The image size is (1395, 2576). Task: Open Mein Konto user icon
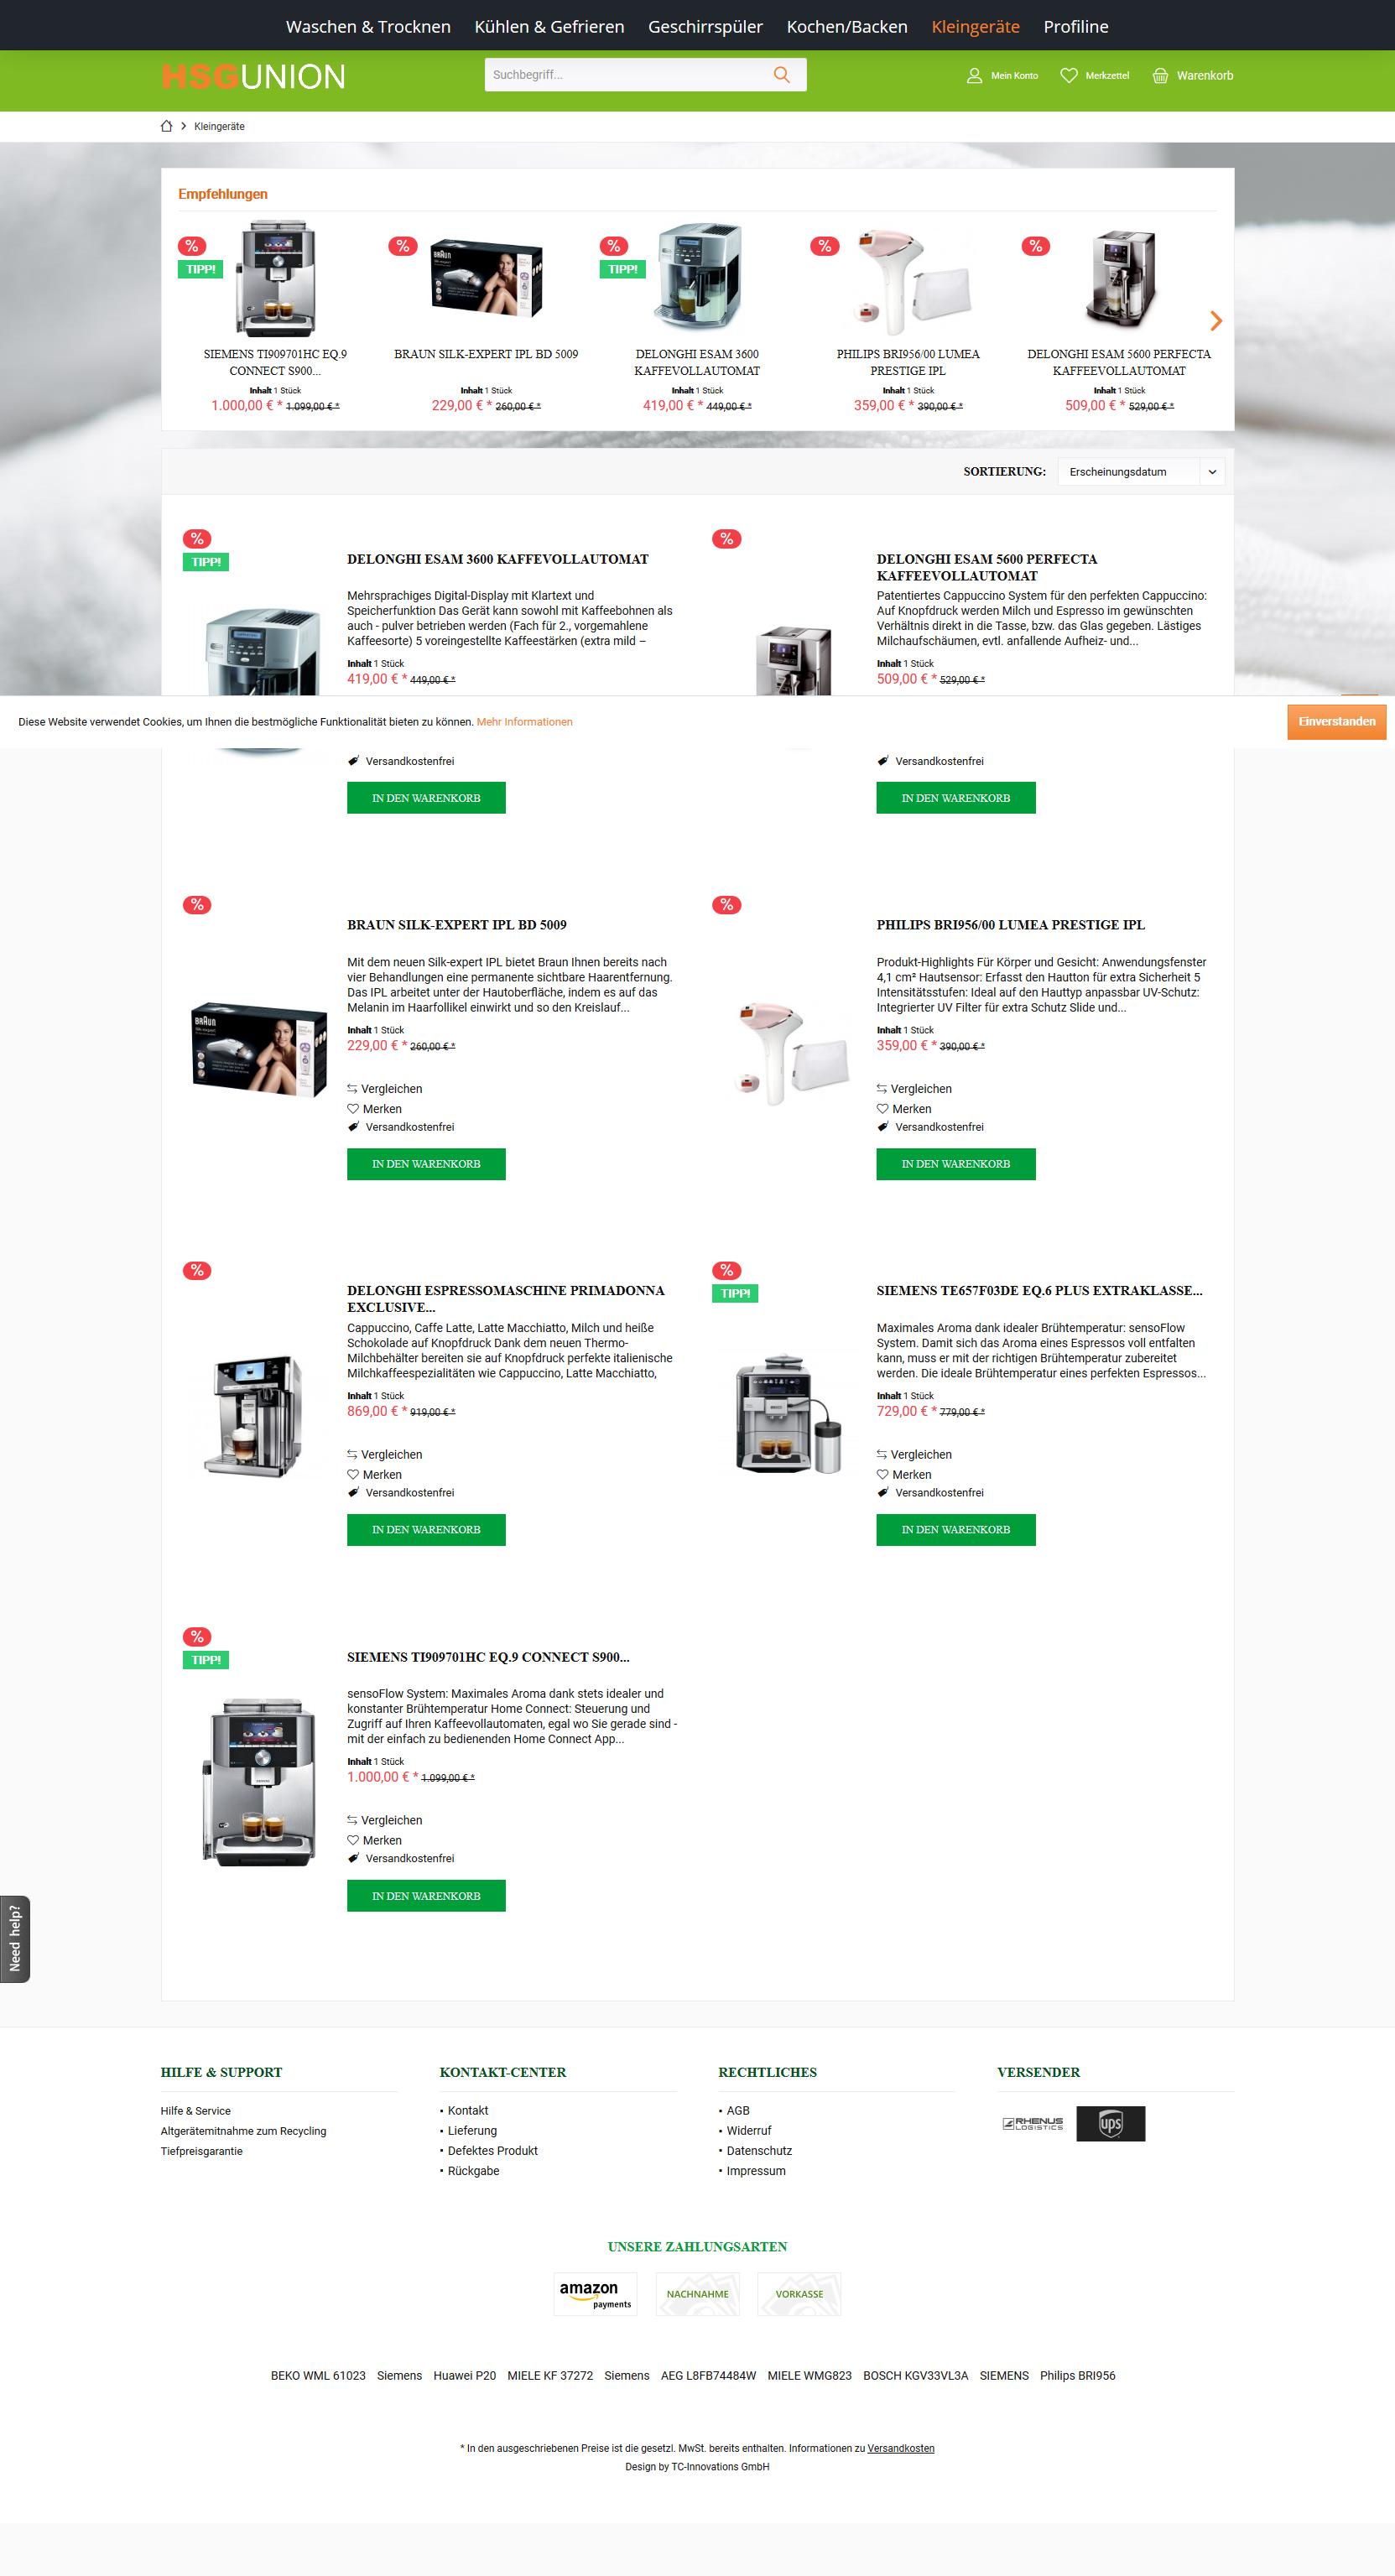[974, 76]
